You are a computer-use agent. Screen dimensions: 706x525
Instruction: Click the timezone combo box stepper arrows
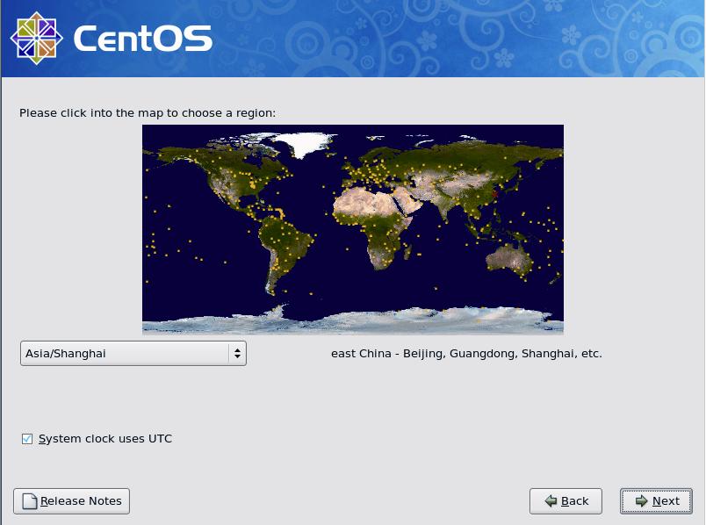point(236,353)
